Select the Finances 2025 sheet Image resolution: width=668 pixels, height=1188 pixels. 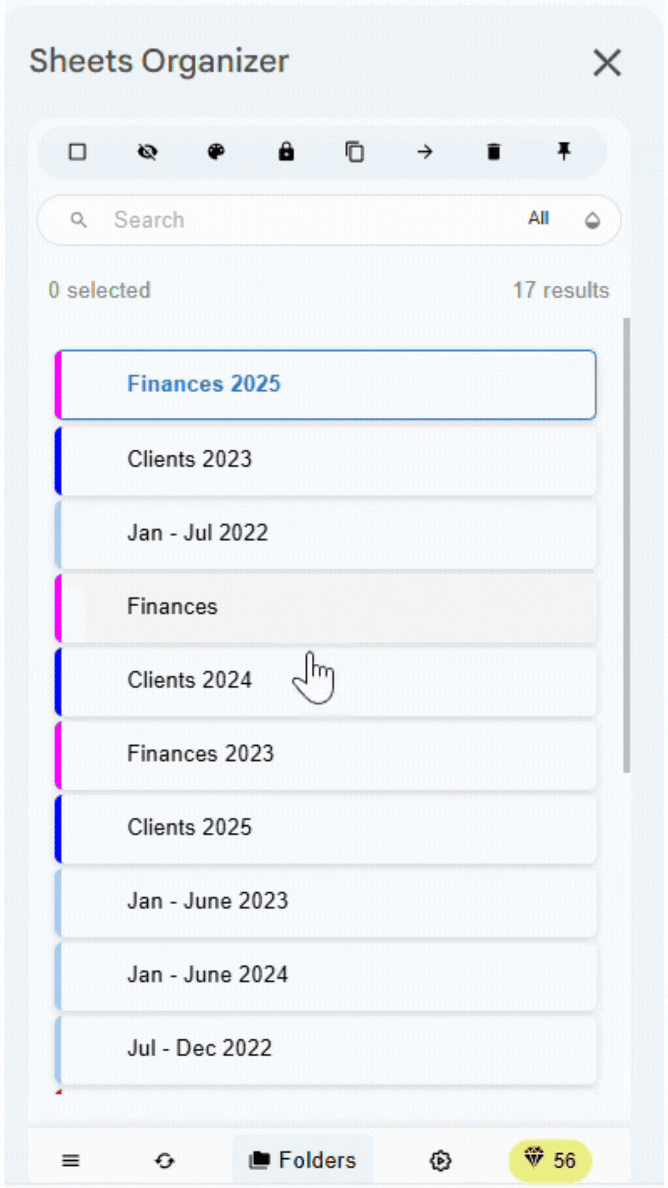point(328,384)
